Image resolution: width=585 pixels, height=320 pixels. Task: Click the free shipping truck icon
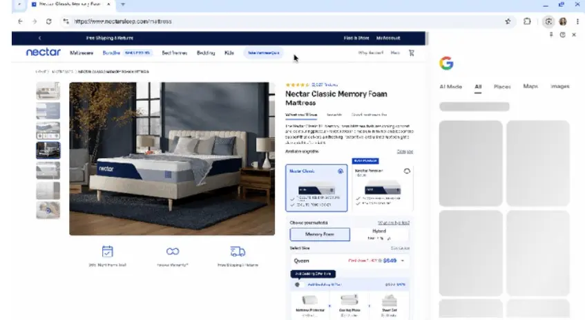tap(238, 252)
